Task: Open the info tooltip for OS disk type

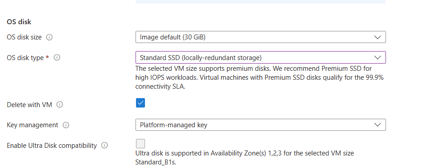Action: tap(57, 58)
